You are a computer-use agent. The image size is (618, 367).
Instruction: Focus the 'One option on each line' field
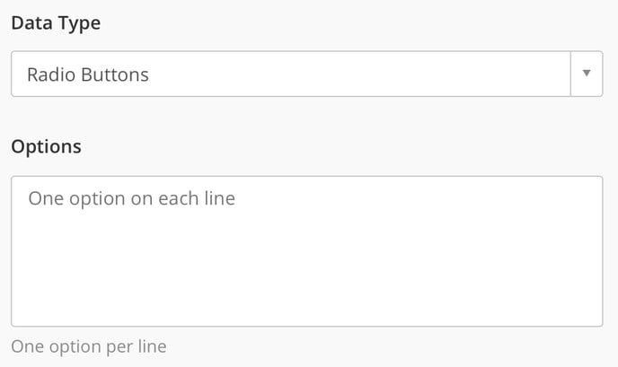click(x=306, y=251)
